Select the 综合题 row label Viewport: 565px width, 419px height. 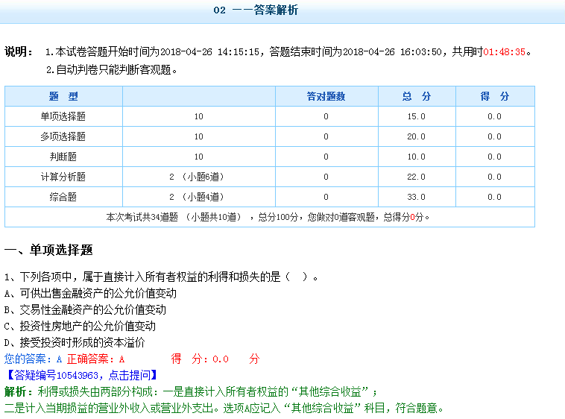[63, 197]
